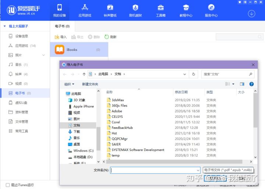Open address bar history dropdown
Image resolution: width=265 pixels, height=189 pixels.
184,74
